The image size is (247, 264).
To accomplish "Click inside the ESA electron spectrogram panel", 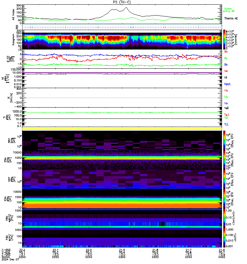I will 122,199.
